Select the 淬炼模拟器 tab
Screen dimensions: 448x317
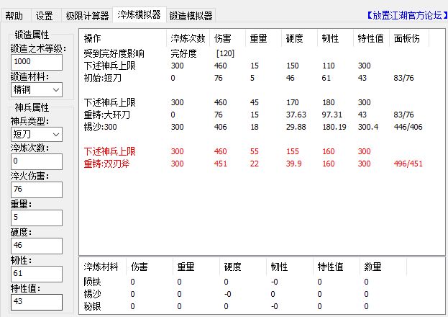[139, 14]
